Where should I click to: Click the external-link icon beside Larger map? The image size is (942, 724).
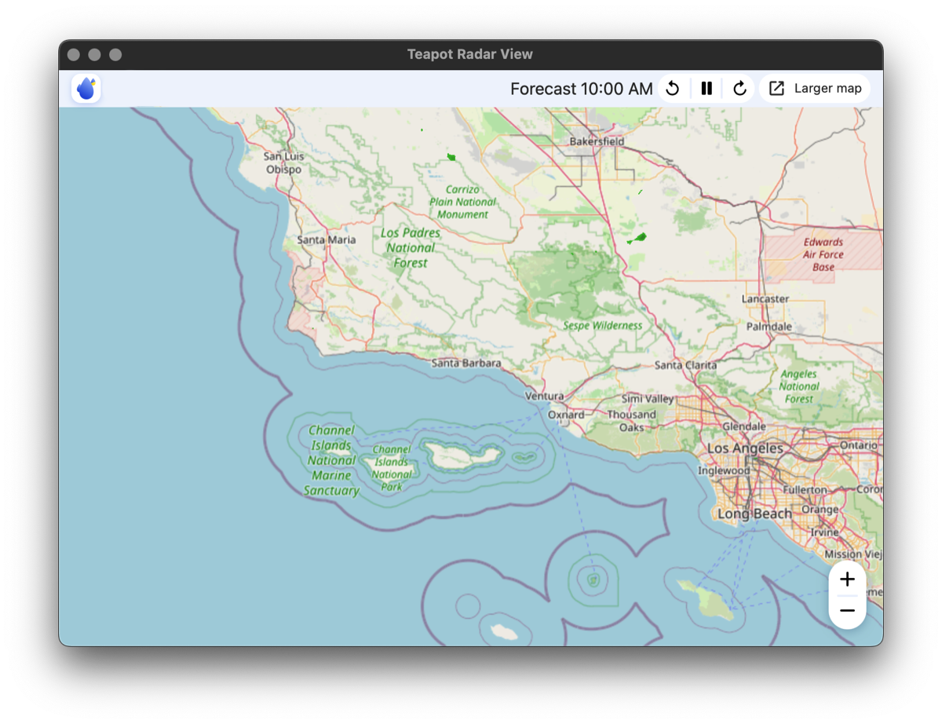click(777, 88)
